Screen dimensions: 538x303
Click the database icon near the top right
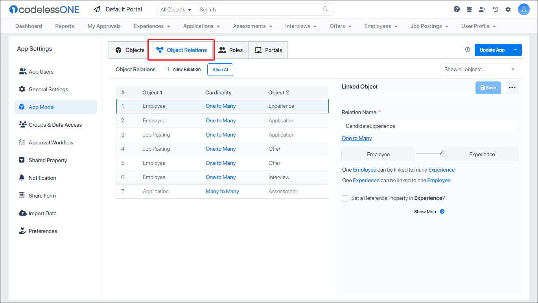[469, 9]
